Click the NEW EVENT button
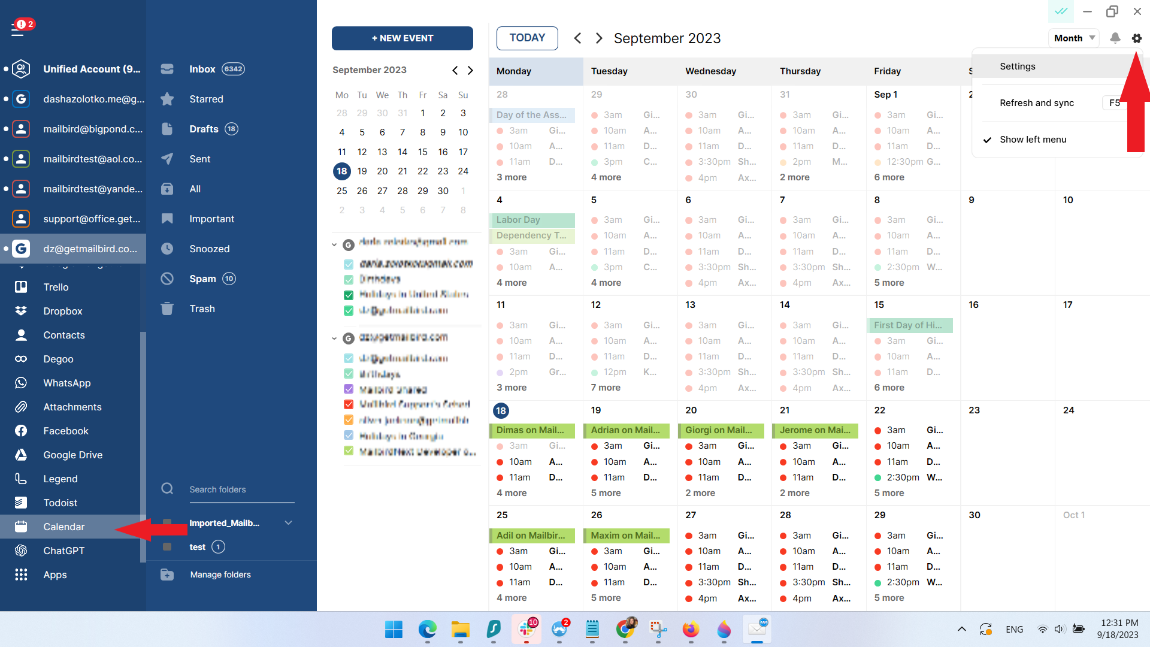Image resolution: width=1150 pixels, height=647 pixels. point(402,38)
